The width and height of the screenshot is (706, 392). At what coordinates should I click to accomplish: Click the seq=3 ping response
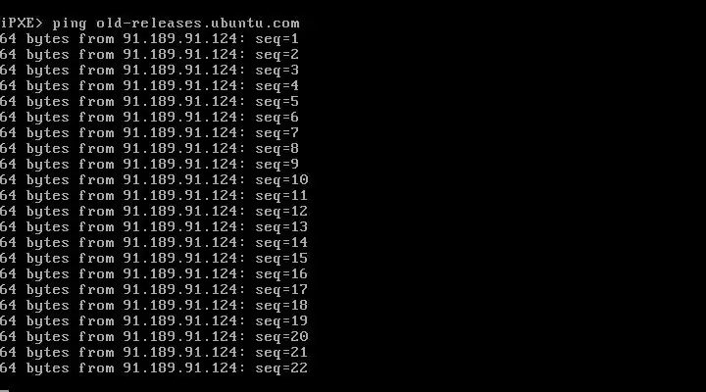point(149,71)
